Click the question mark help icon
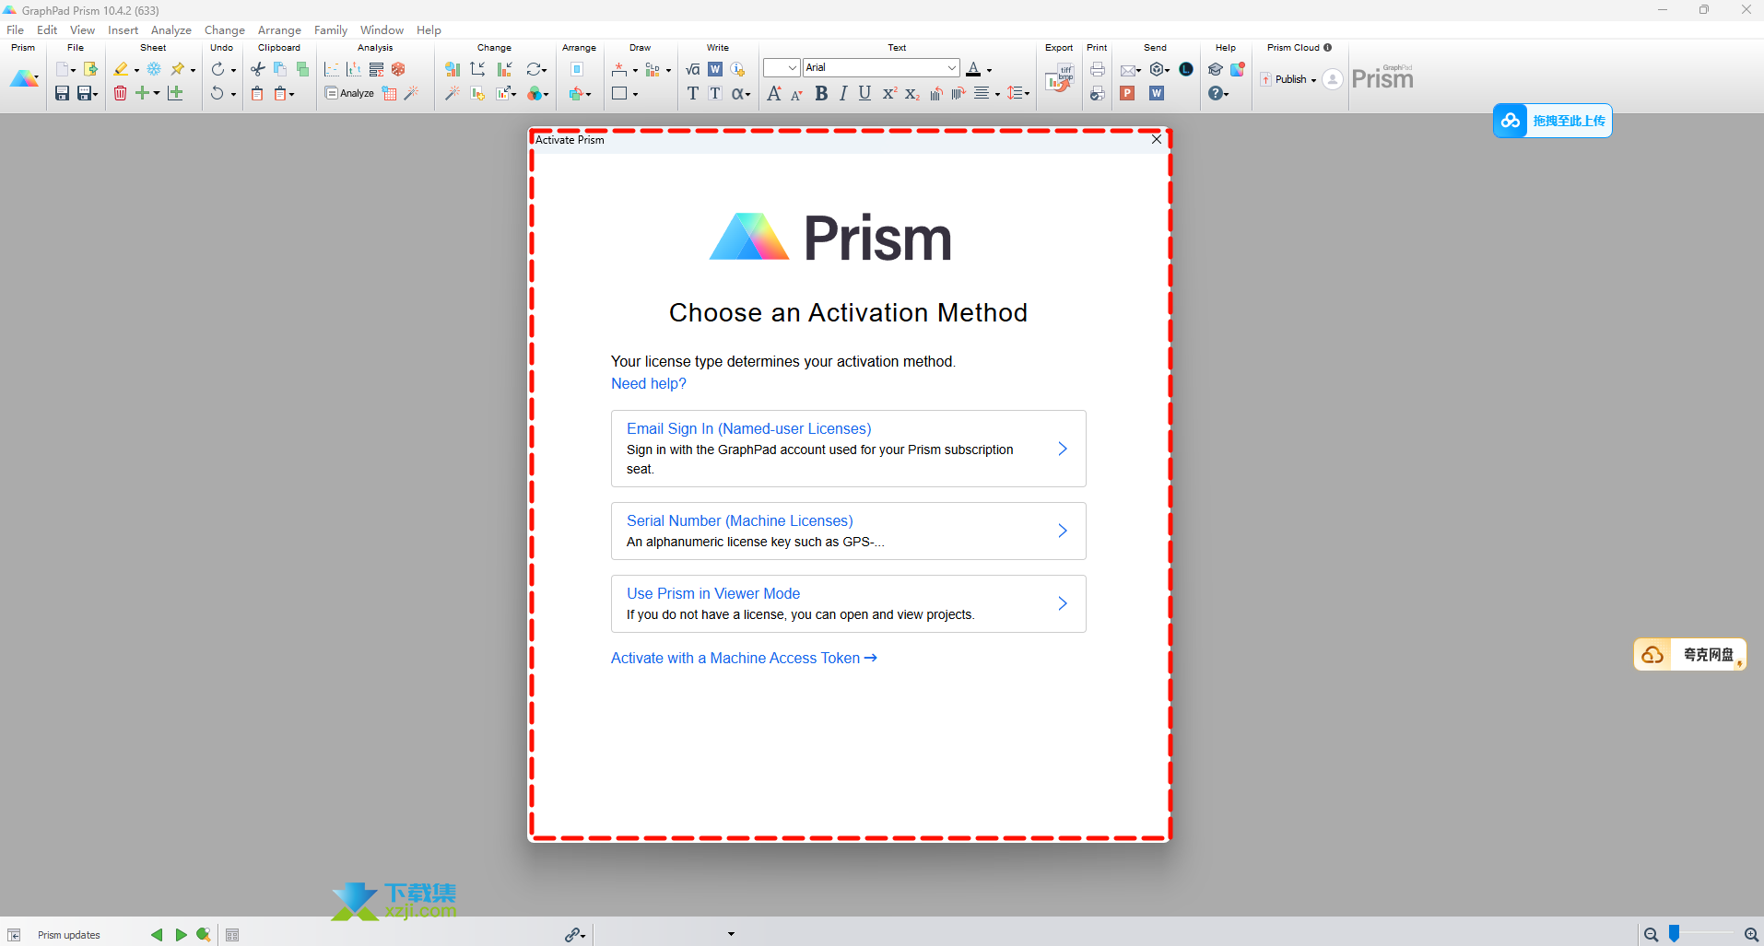 click(1216, 93)
